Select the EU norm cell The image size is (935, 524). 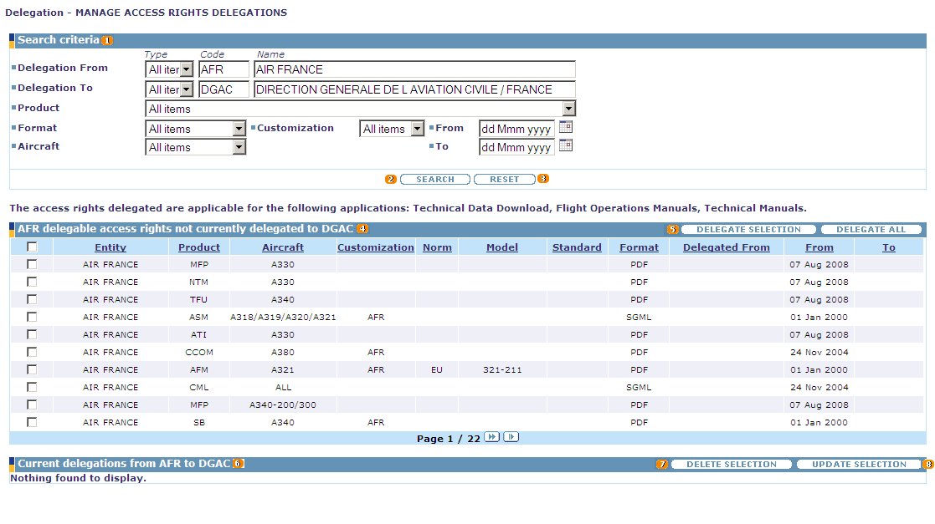click(x=437, y=369)
